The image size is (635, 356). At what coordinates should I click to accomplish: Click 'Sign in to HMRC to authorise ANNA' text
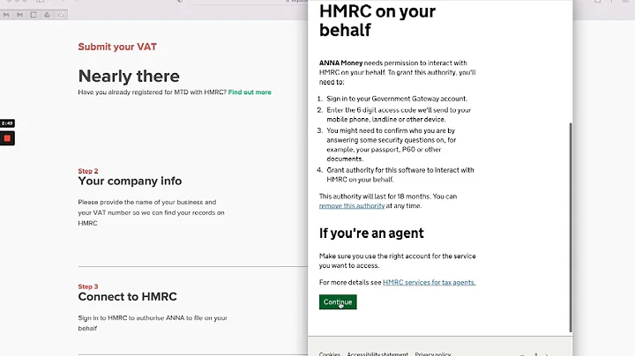[x=153, y=323]
